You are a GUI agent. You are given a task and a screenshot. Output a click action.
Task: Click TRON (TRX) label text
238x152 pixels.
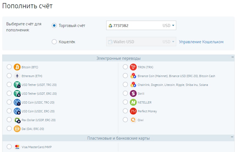pos(145,67)
